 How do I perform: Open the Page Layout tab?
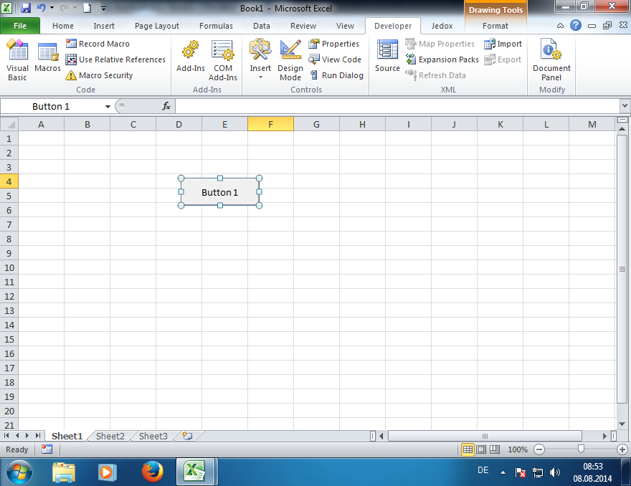point(156,26)
